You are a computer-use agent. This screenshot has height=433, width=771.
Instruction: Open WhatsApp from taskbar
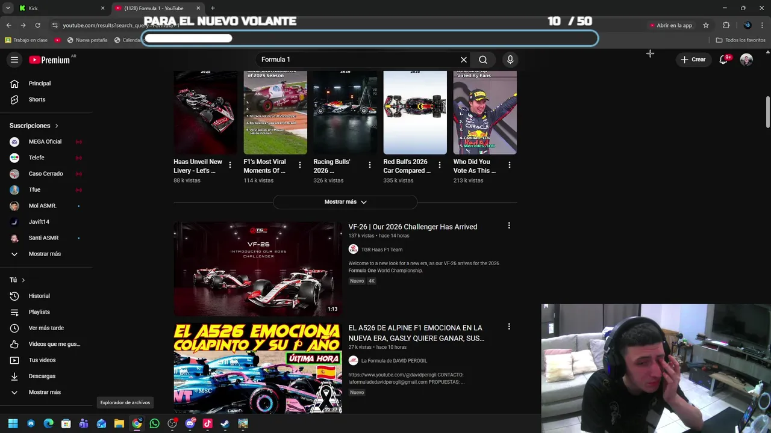(155, 423)
